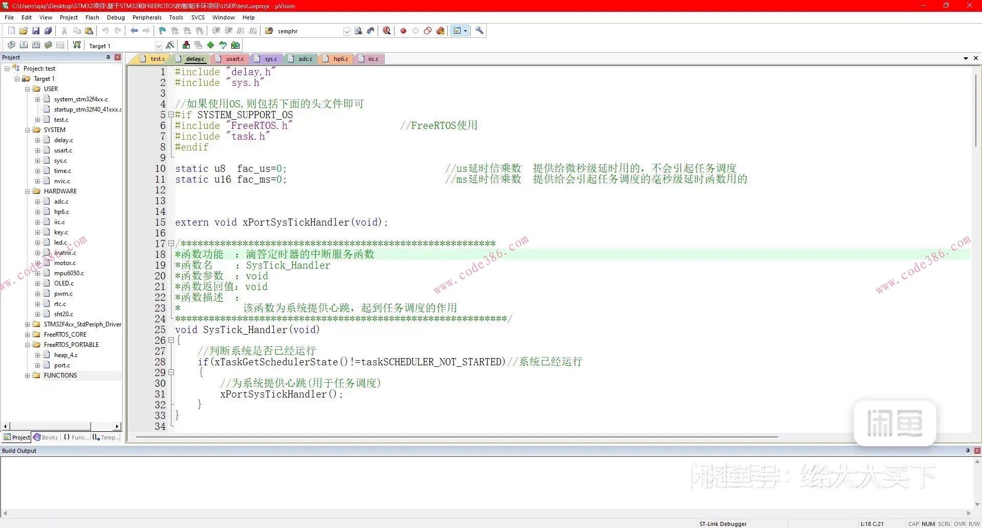Toggle the bookmark flag icon
Image resolution: width=982 pixels, height=528 pixels.
162,31
